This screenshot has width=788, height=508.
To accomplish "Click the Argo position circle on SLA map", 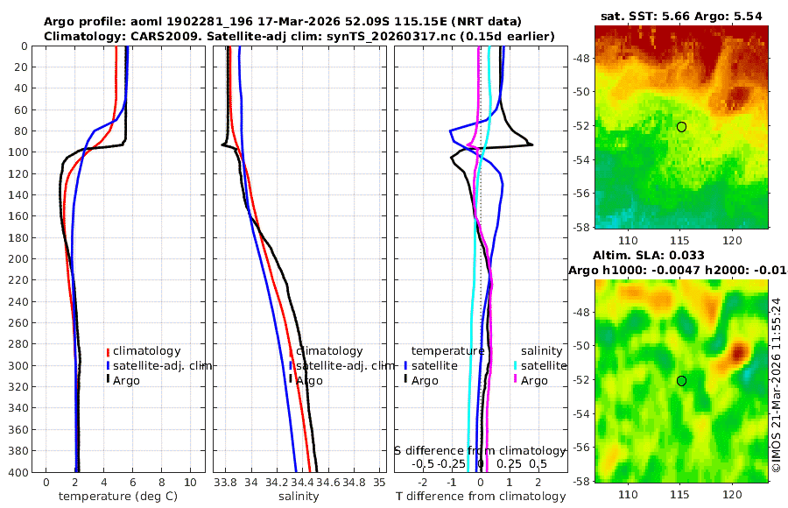I will pyautogui.click(x=681, y=381).
